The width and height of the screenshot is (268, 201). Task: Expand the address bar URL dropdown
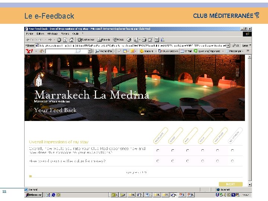228,45
